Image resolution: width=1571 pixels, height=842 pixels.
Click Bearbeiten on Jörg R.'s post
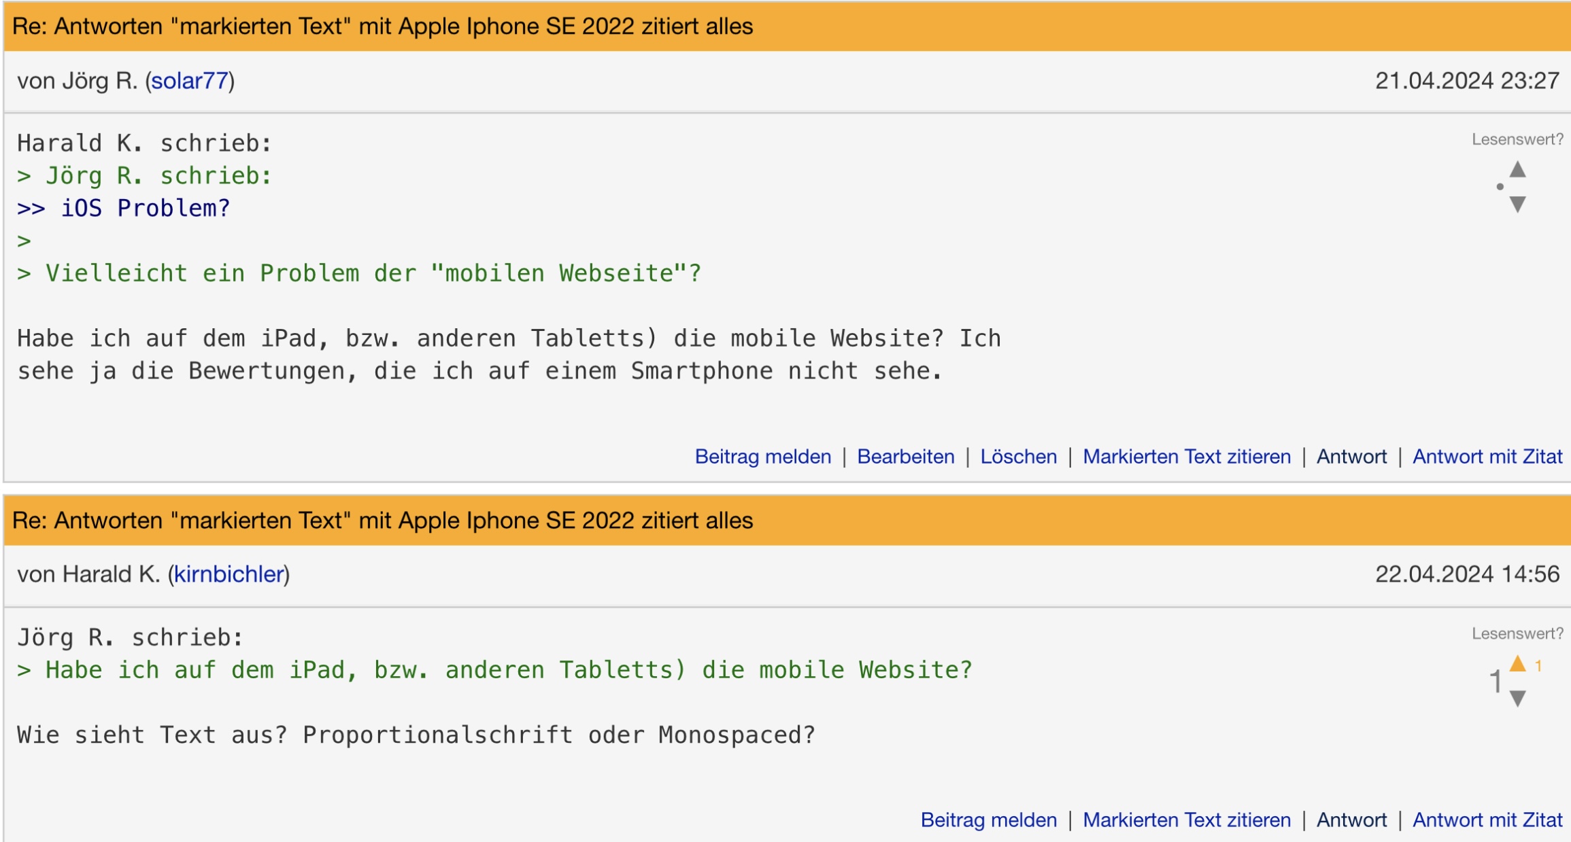[x=906, y=457]
